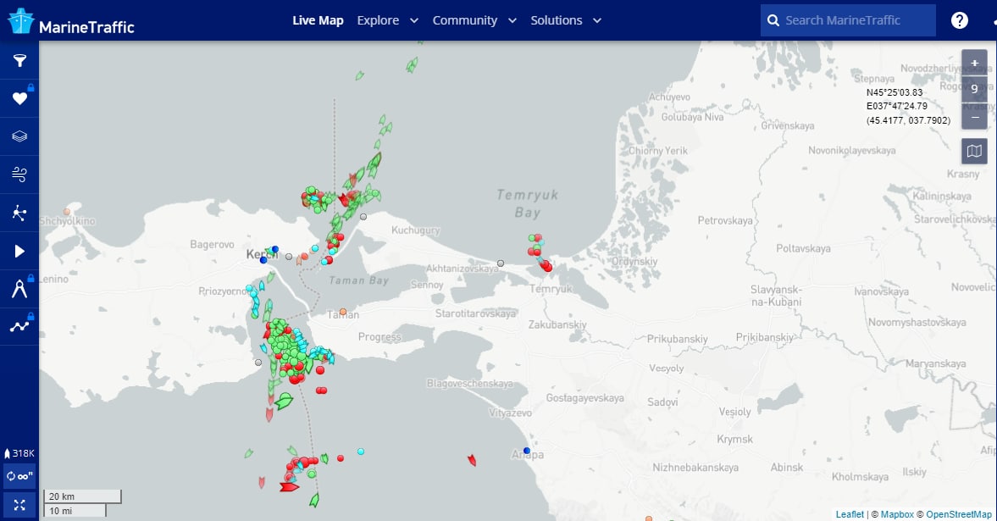
Task: Click the Live Map menu item
Action: (318, 20)
